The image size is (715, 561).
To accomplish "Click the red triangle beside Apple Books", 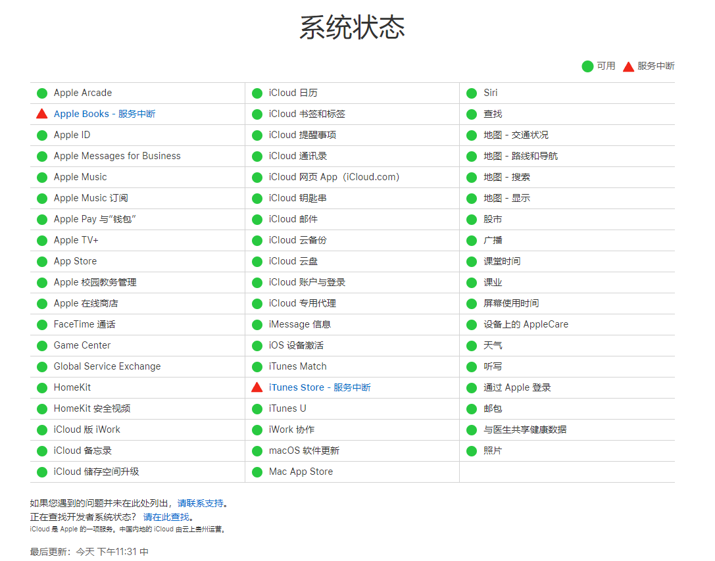I will click(42, 114).
